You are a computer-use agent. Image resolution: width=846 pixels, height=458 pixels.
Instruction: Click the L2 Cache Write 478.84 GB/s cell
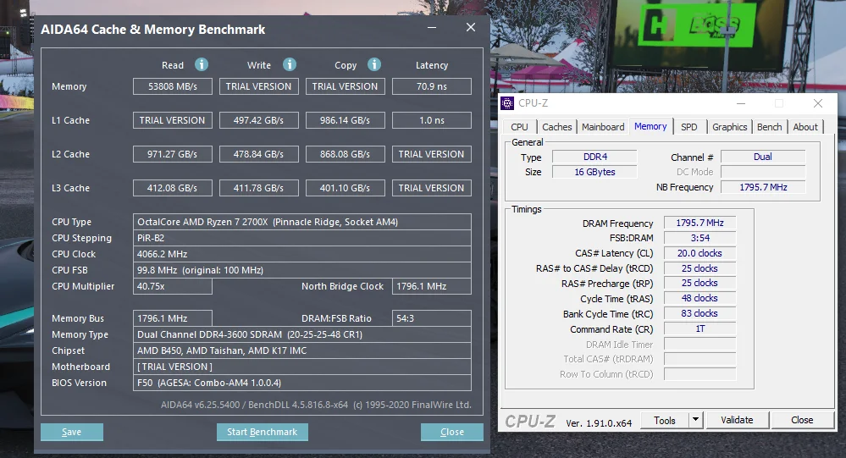pyautogui.click(x=259, y=154)
